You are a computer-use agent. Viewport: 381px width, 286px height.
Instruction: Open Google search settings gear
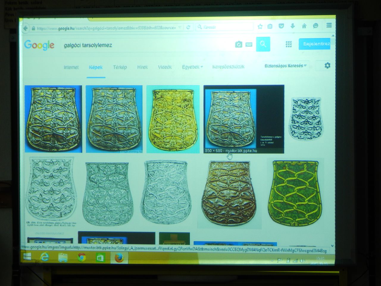(327, 65)
